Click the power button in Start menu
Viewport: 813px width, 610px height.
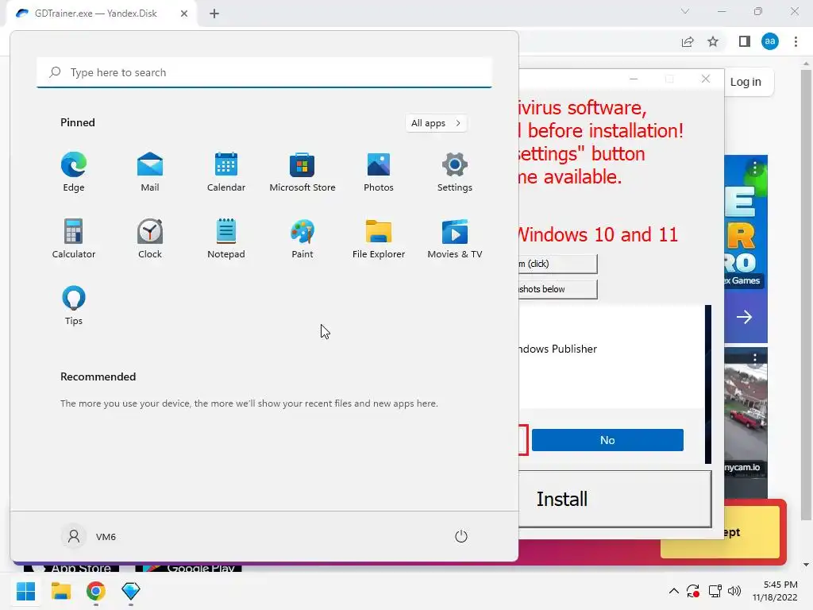(x=461, y=536)
